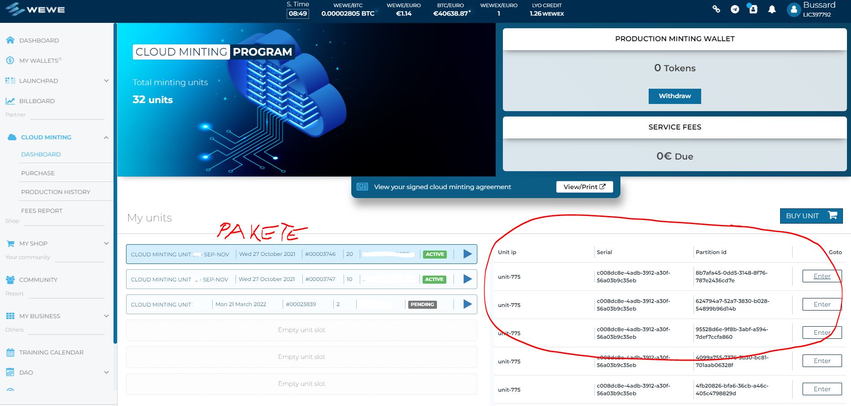Open the Billboard page
Screen dimensions: 851x406
(x=37, y=101)
